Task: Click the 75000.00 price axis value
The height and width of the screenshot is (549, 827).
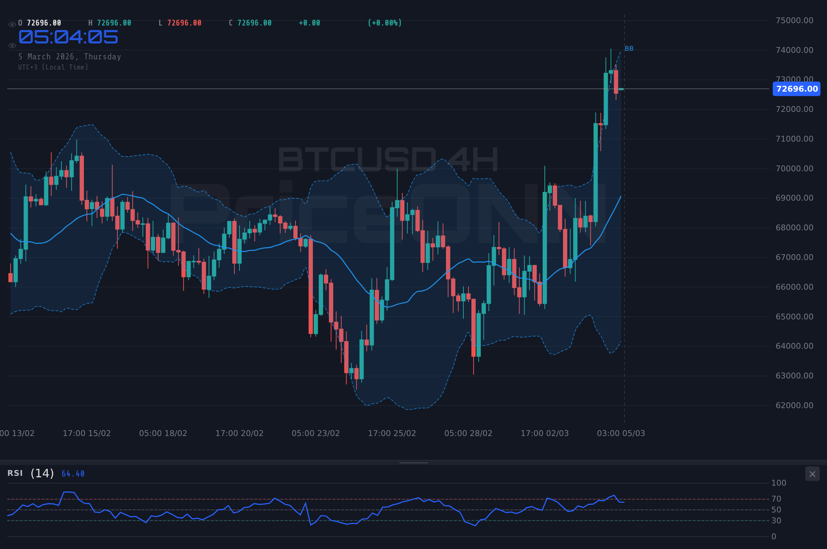Action: coord(795,20)
